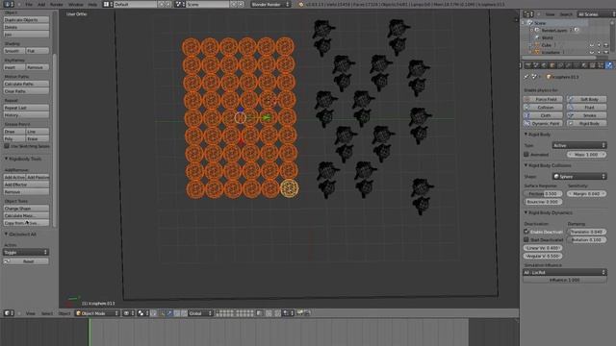This screenshot has height=346, width=616.
Task: Click the Calculate Paths button
Action: pos(26,84)
